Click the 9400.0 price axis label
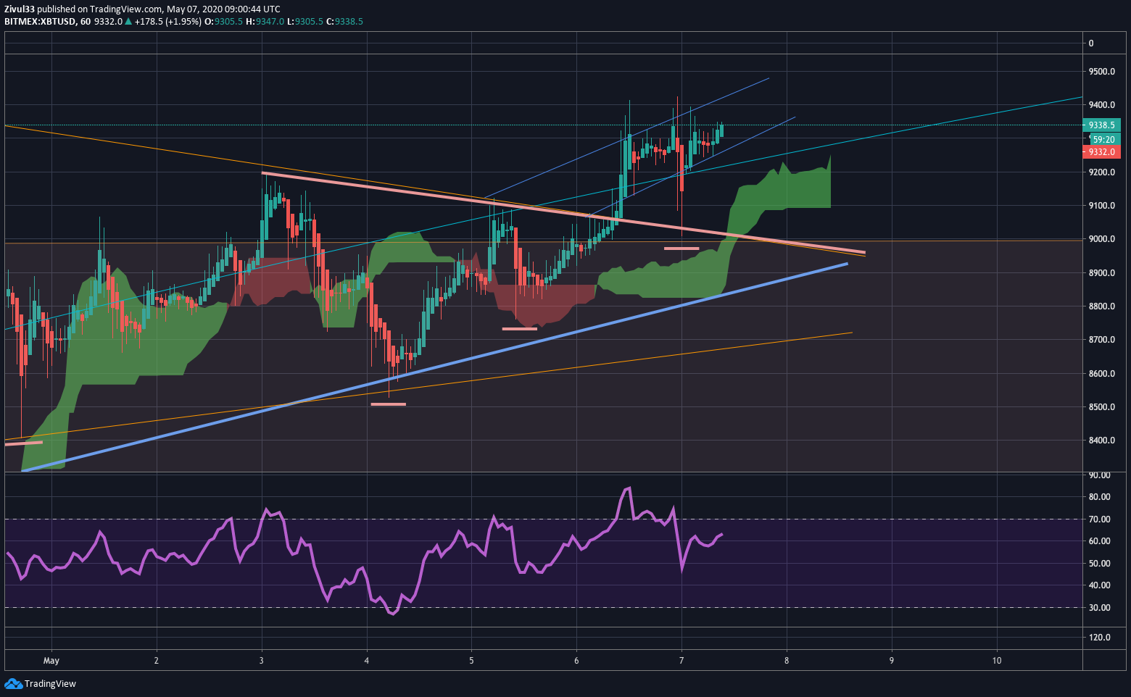1131x697 pixels. (x=1101, y=105)
